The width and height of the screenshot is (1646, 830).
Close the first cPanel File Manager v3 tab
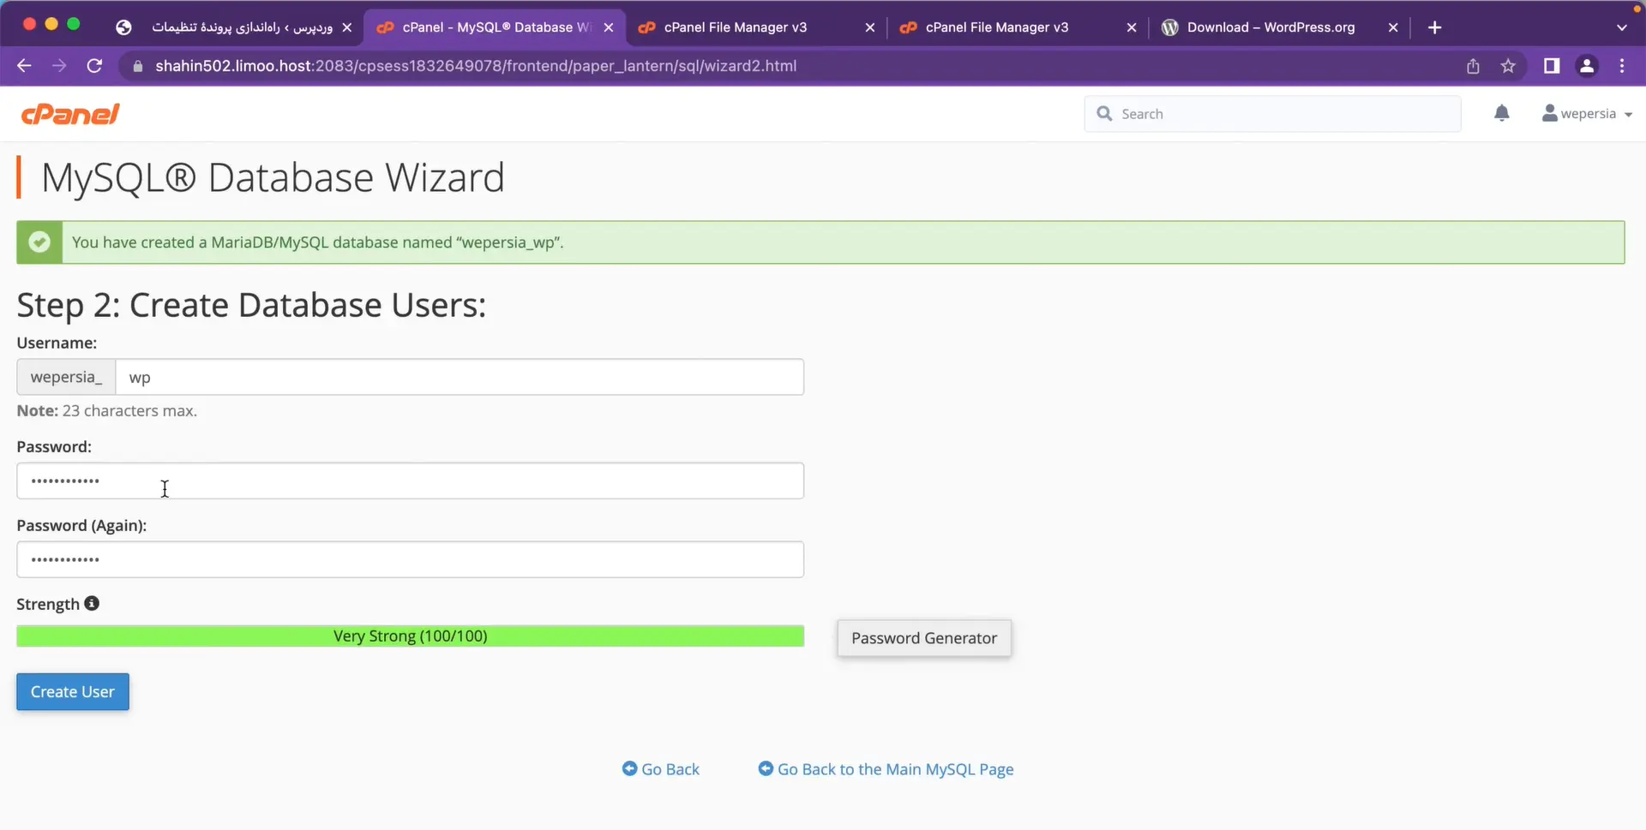[x=870, y=27]
